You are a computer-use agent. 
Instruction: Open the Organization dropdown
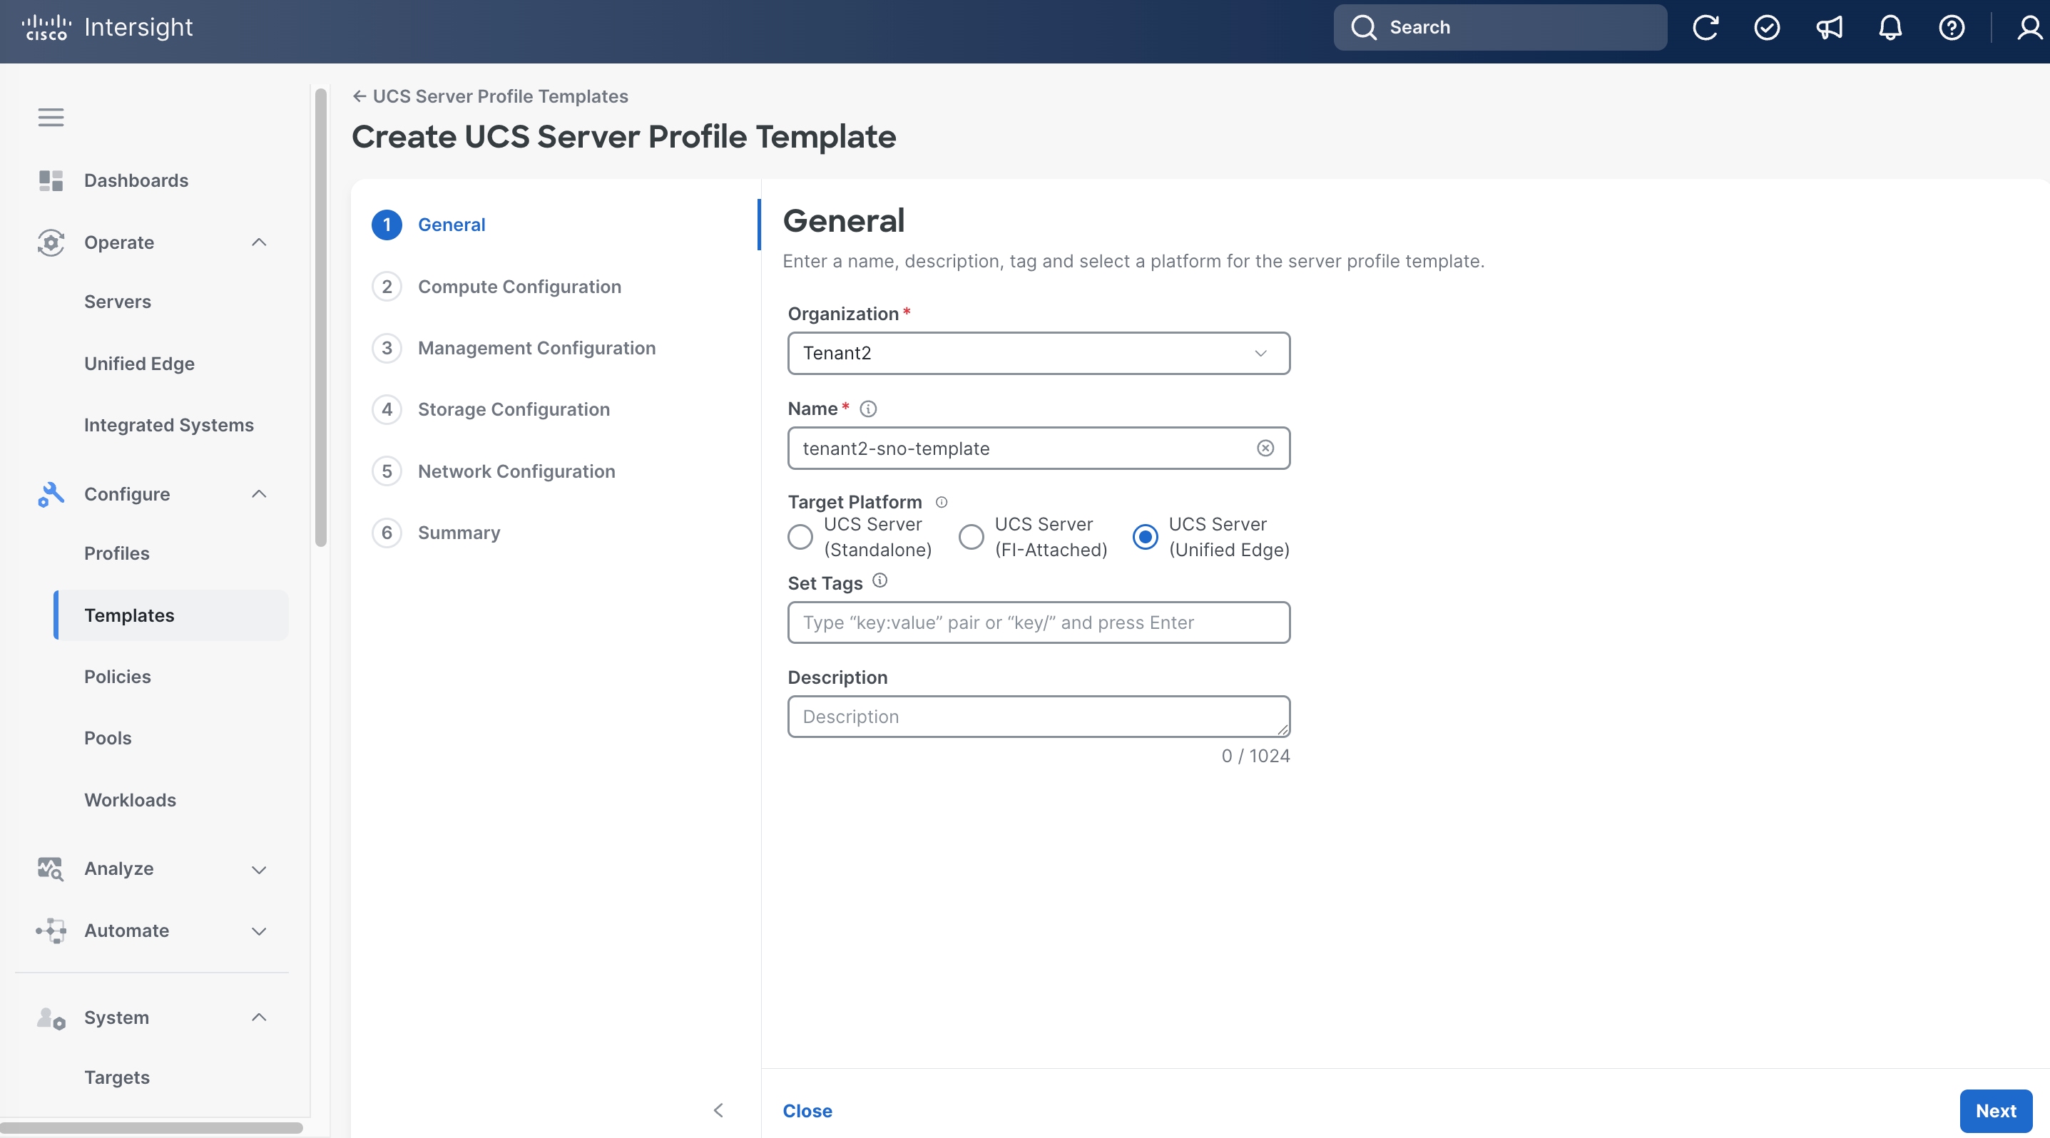(x=1039, y=353)
